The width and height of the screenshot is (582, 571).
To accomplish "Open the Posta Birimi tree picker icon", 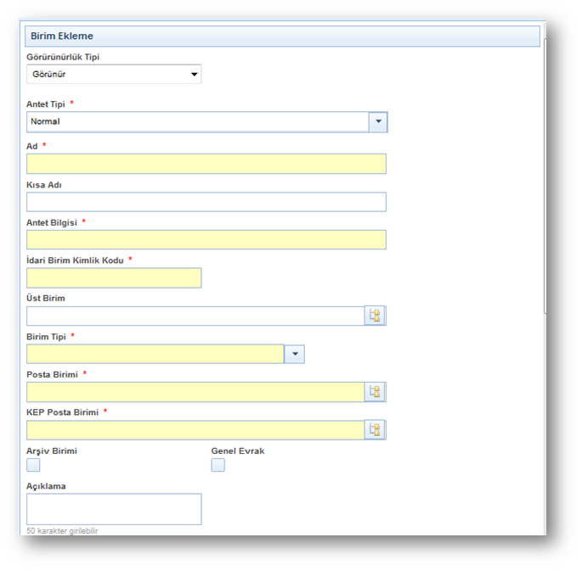I will point(375,392).
